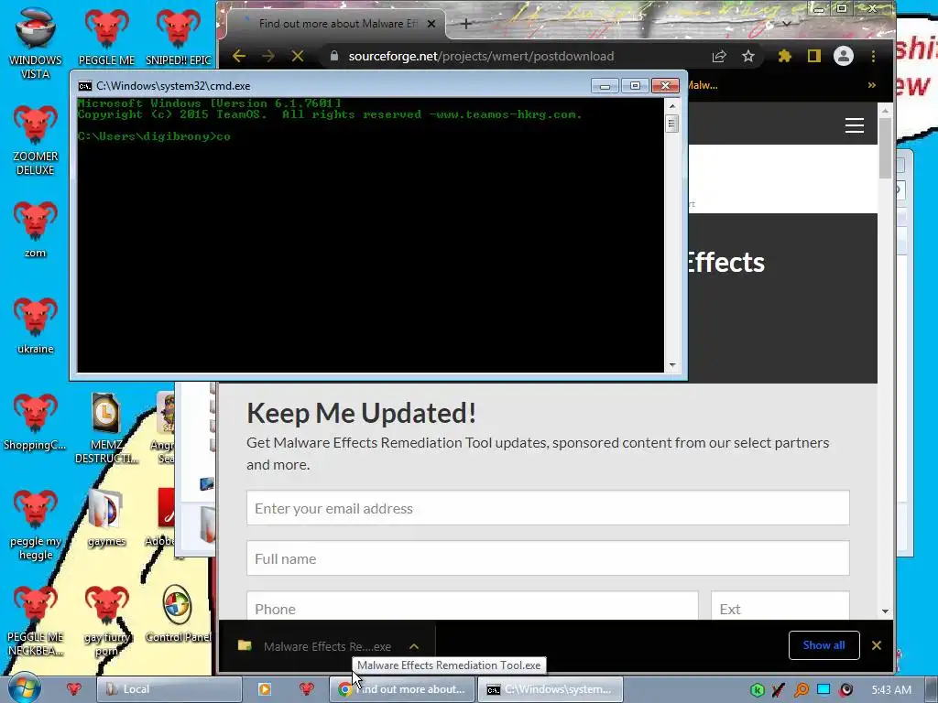Select the peggle my heggle desktop icon

tap(36, 524)
